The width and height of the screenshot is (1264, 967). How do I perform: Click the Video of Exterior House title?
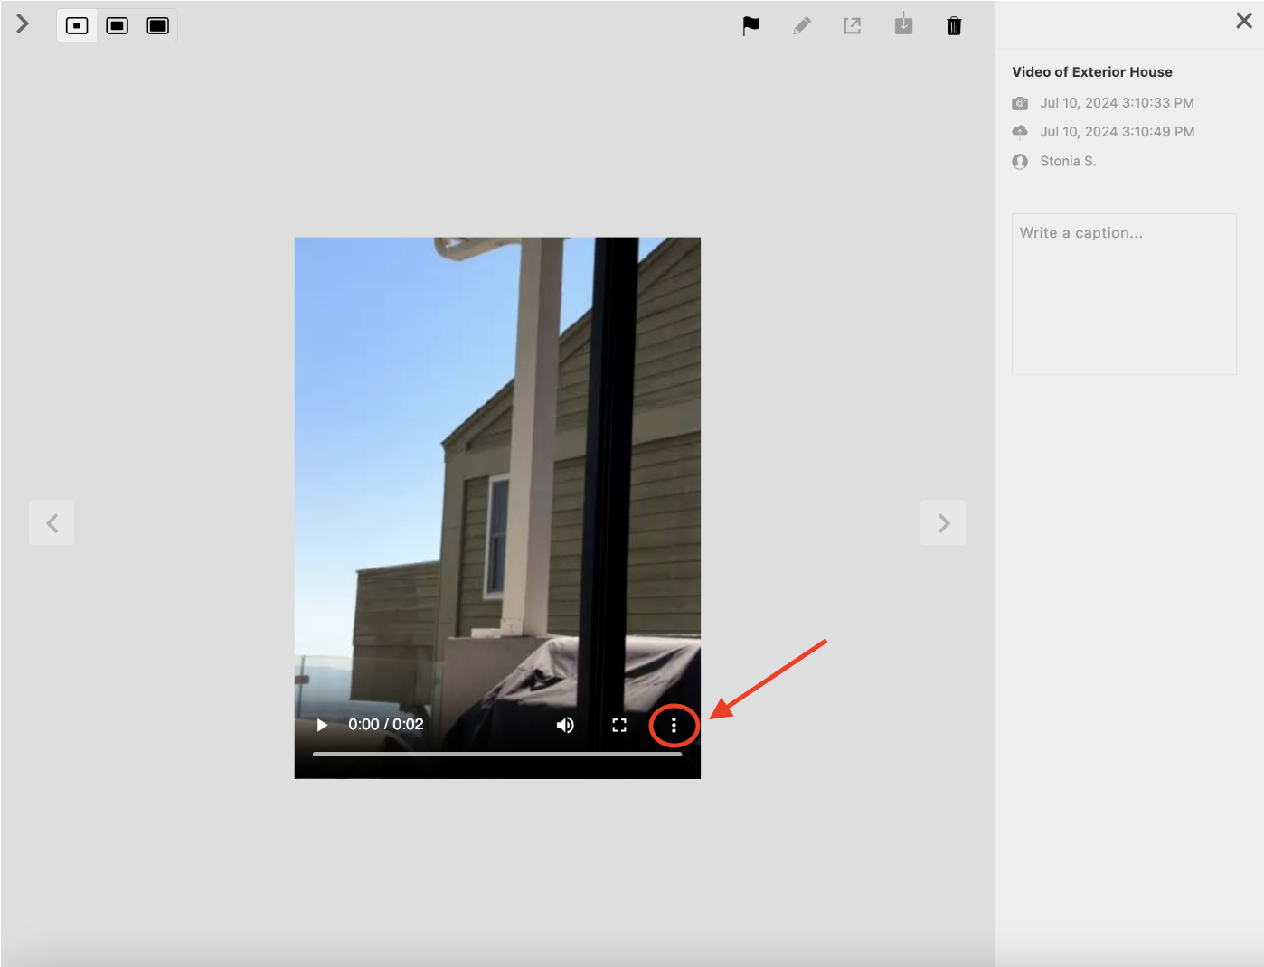pos(1092,72)
